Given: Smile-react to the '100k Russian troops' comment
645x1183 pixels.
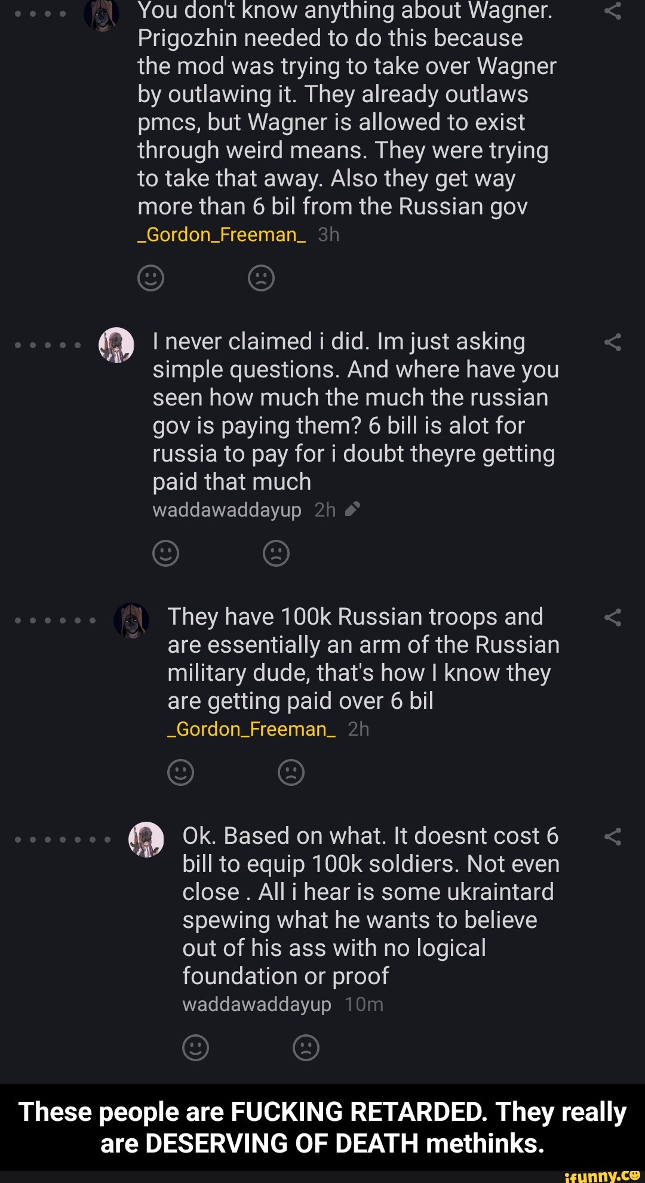Looking at the screenshot, I should [x=180, y=772].
